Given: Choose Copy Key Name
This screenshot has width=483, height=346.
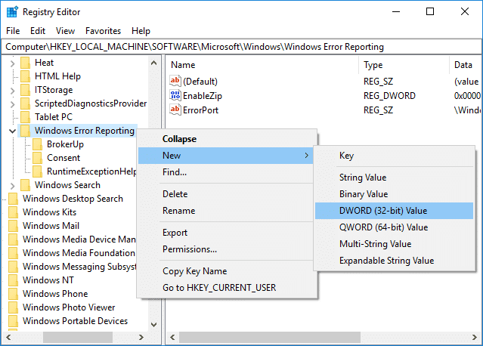Looking at the screenshot, I should 227,271.
